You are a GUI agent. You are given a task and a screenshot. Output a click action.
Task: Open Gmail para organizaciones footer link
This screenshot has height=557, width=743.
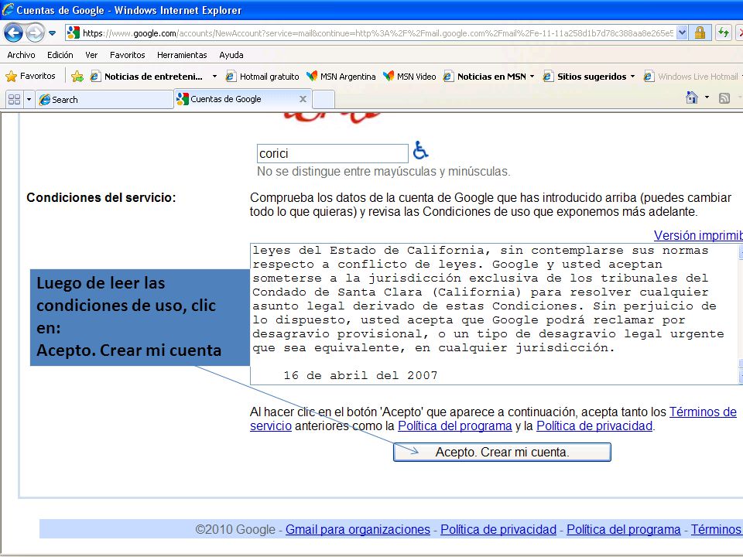(358, 529)
